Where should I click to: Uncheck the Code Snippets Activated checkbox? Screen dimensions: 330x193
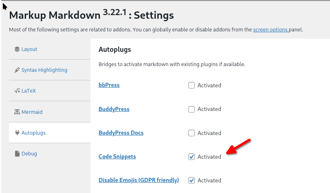tap(191, 157)
